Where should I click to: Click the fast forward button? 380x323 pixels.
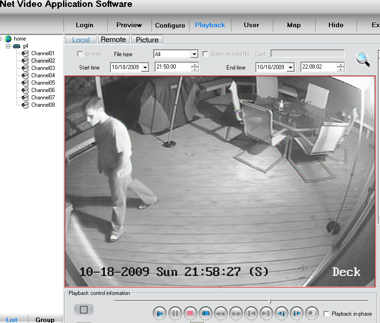click(236, 313)
